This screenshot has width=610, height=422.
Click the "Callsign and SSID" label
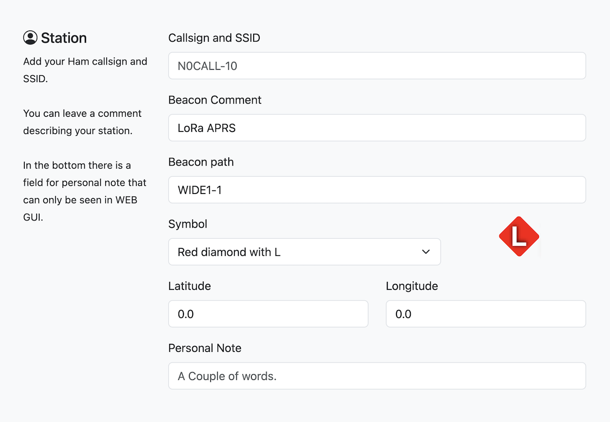(214, 38)
